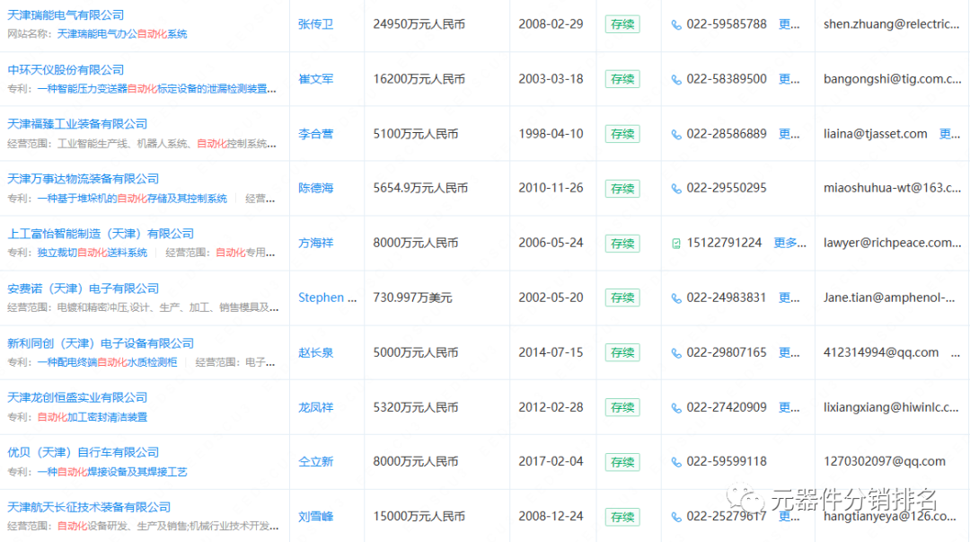970x542 pixels.
Task: Open company 中环天仪股份有限公司
Action: (x=66, y=69)
